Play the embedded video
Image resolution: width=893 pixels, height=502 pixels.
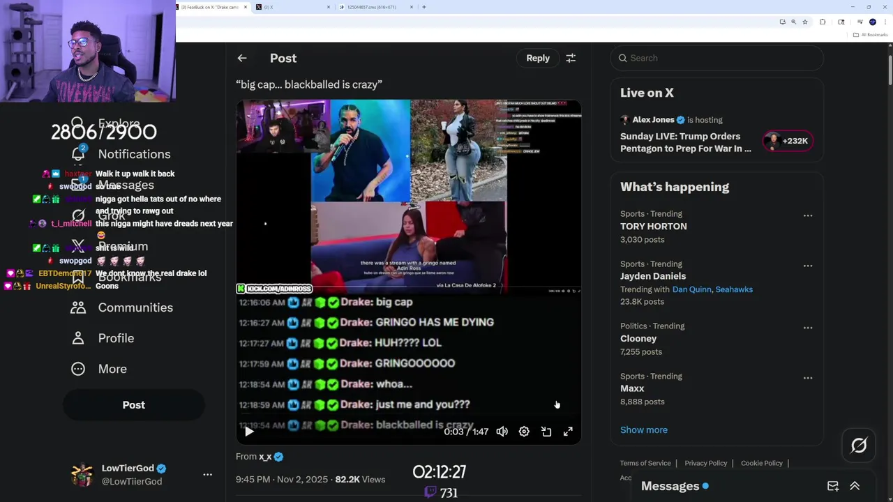(x=249, y=432)
